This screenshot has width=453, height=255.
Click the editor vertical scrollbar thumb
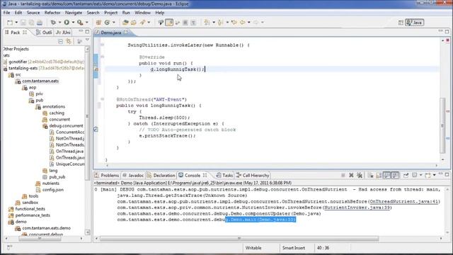(x=442, y=126)
